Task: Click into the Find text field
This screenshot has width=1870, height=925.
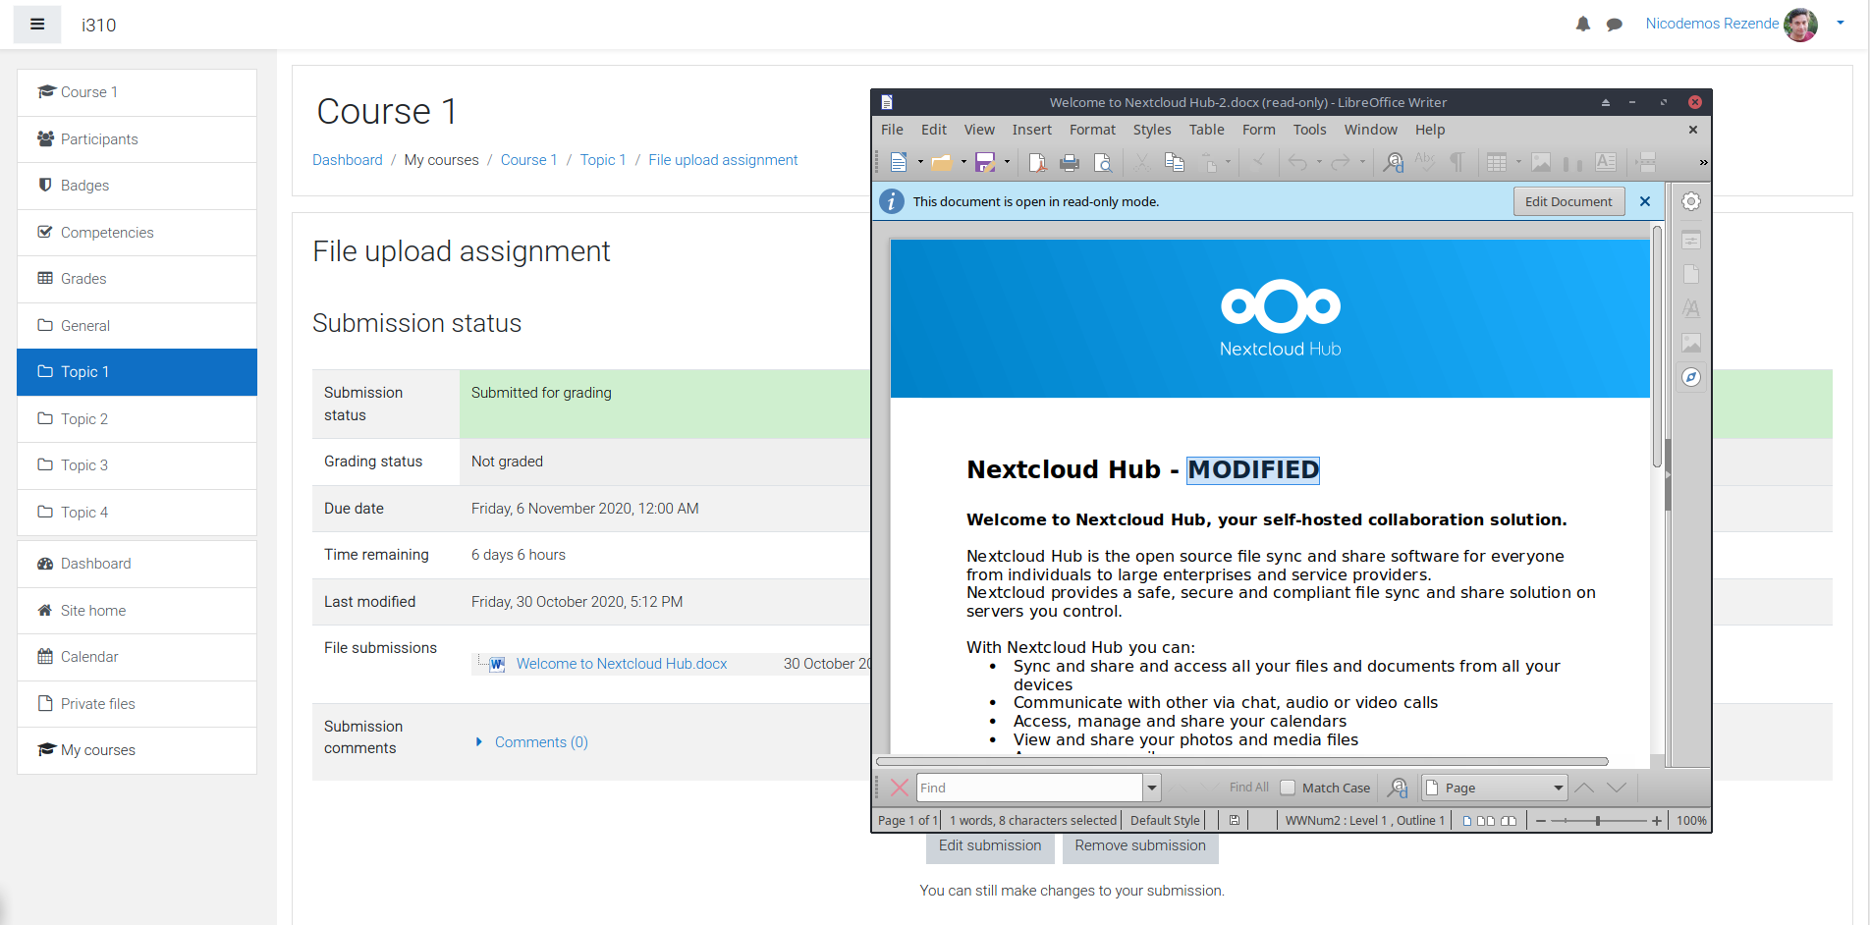Action: (x=1029, y=788)
